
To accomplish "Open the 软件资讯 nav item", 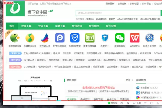I will point(77,26).
